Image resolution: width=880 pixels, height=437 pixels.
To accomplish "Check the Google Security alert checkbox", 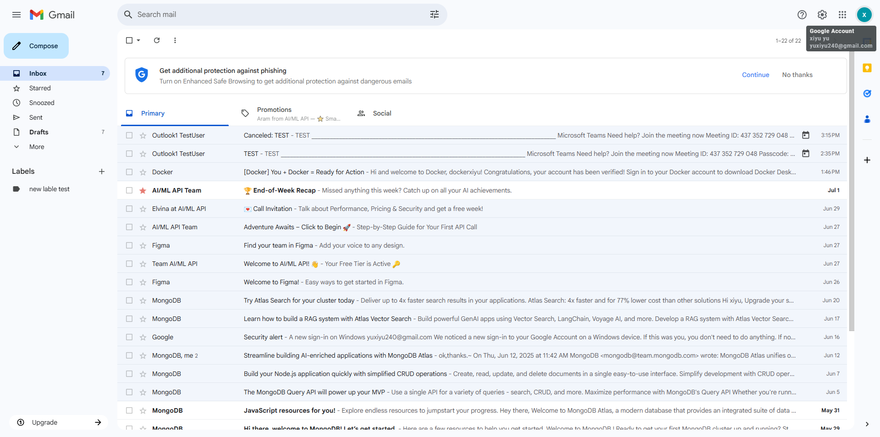I will point(129,337).
